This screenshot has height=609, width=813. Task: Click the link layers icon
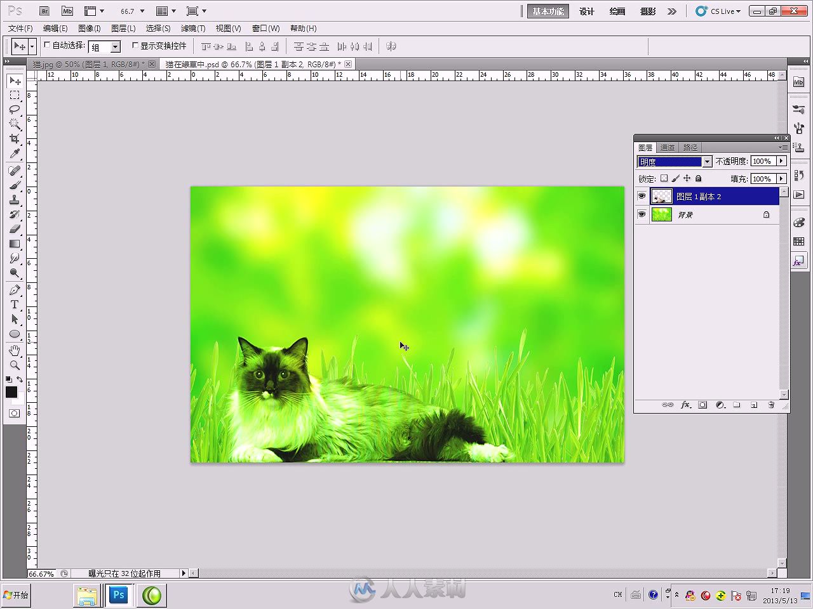(668, 405)
